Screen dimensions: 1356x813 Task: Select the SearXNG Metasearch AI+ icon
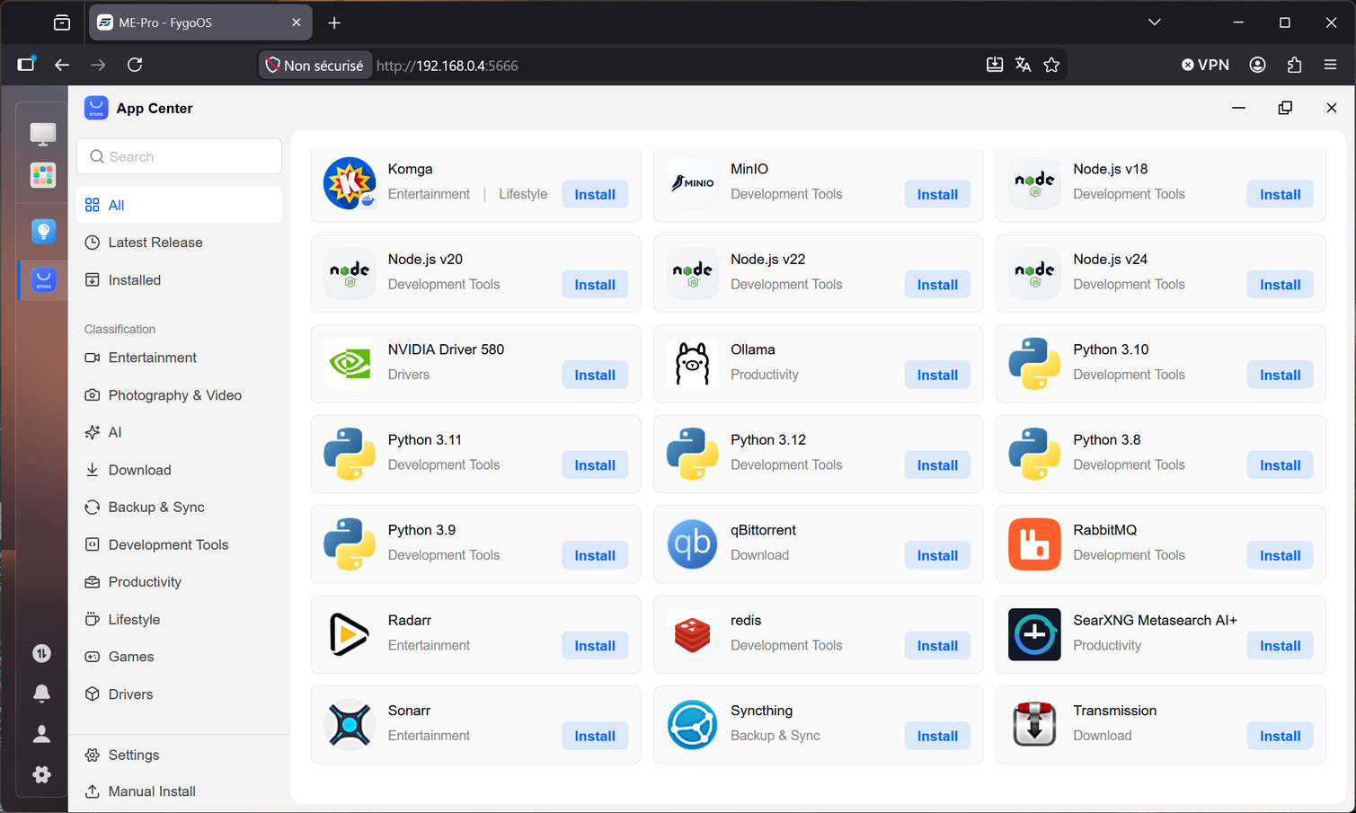pos(1034,634)
